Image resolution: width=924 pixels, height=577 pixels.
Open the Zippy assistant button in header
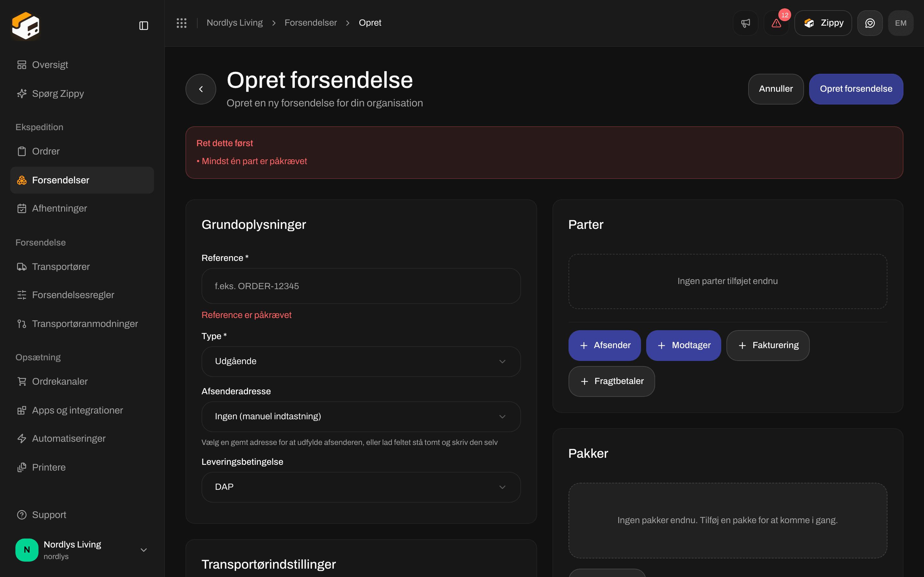pos(823,23)
